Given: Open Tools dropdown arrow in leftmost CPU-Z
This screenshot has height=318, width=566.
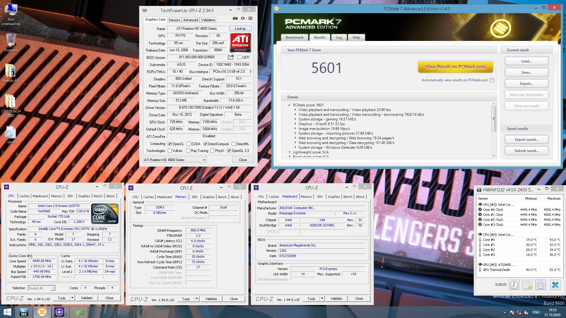Looking at the screenshot, I should 72,298.
